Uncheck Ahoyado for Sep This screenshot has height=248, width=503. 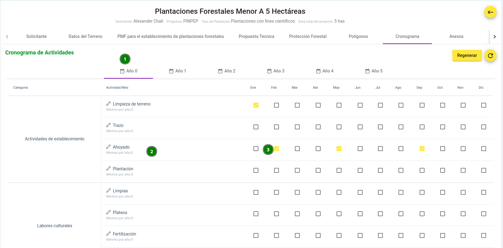[x=422, y=149]
